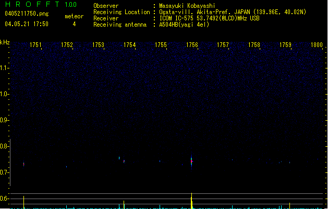This screenshot has height=209, width=328.
Task: Click the 0.9 kHz axis label
Action: (4, 120)
